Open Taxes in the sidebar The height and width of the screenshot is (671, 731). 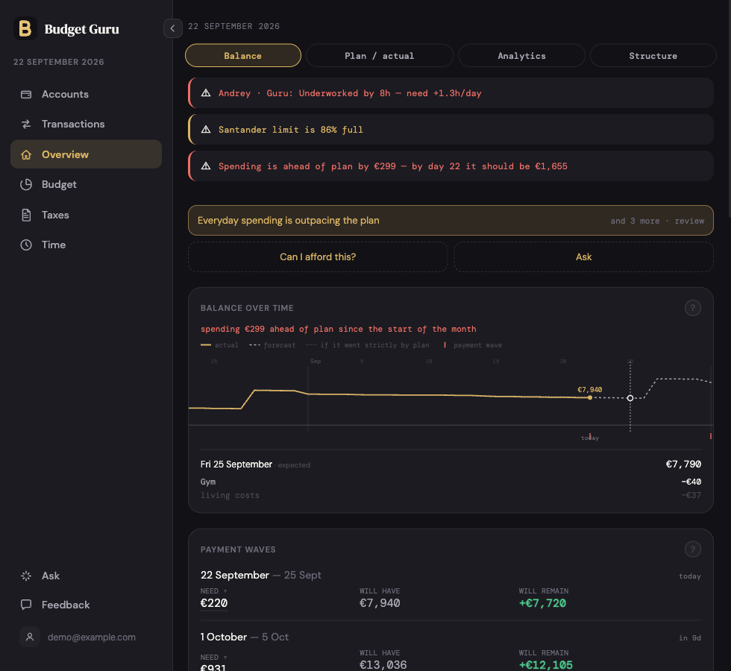pyautogui.click(x=87, y=215)
